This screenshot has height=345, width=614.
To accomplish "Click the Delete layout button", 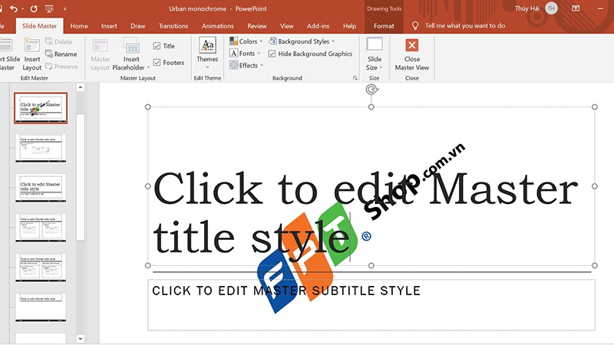I will [x=59, y=41].
